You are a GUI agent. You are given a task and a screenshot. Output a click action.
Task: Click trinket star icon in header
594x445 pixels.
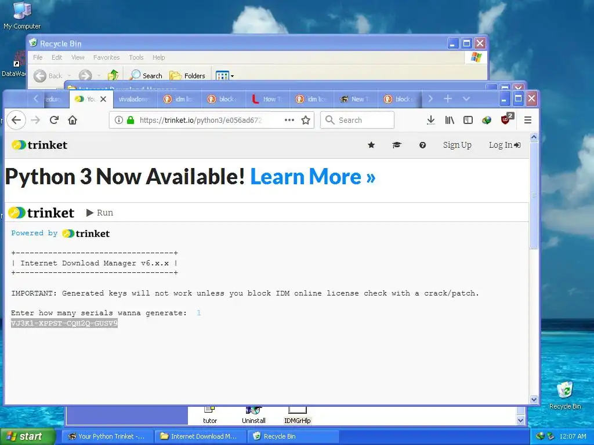(x=371, y=145)
